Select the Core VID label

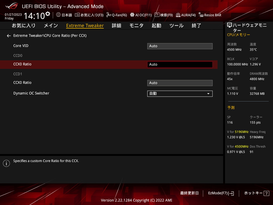[21, 46]
